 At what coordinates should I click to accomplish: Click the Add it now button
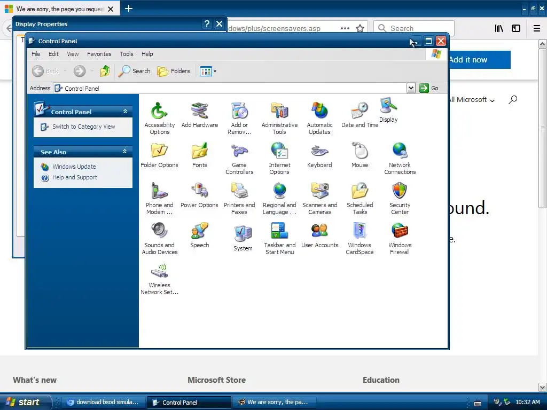coord(479,60)
